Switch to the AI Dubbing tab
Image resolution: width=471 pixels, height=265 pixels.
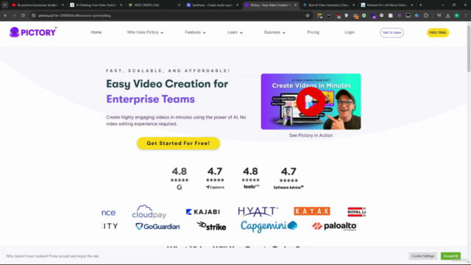[x=96, y=5]
